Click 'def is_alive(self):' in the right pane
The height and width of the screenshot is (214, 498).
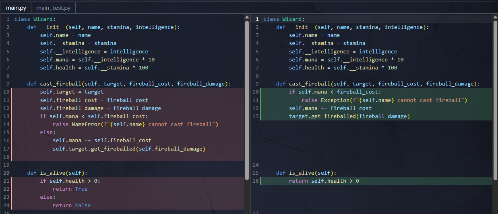(306, 173)
